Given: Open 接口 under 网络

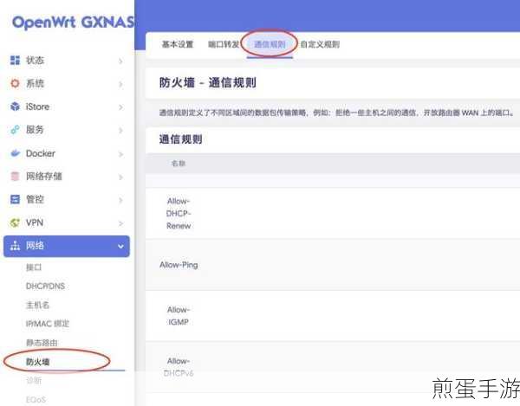Looking at the screenshot, I should point(34,267).
